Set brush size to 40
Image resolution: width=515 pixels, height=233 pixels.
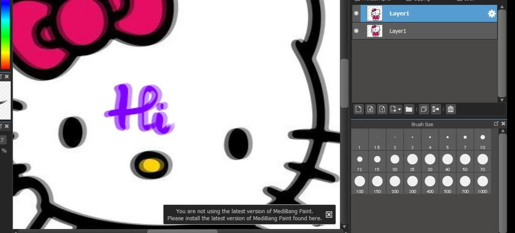447,162
